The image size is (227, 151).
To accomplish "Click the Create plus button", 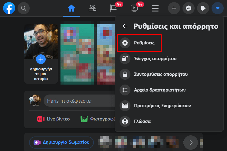I will 174,8.
